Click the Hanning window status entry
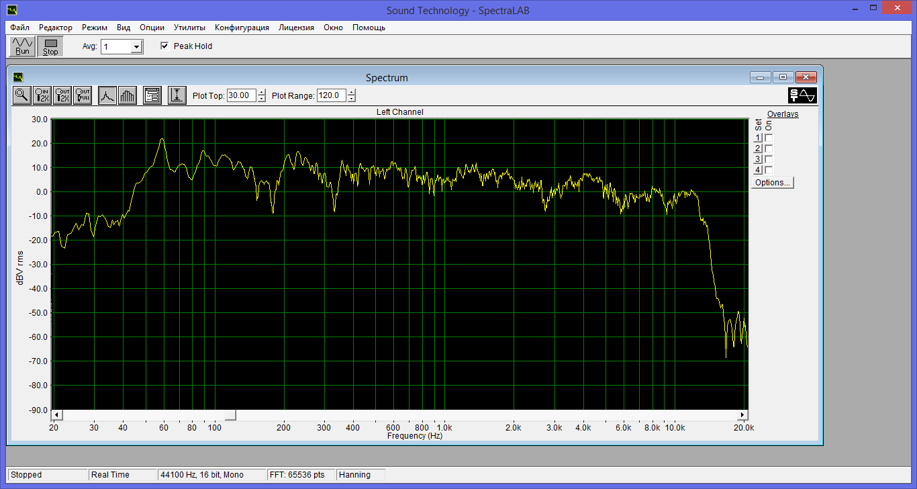The width and height of the screenshot is (917, 489). (x=361, y=475)
